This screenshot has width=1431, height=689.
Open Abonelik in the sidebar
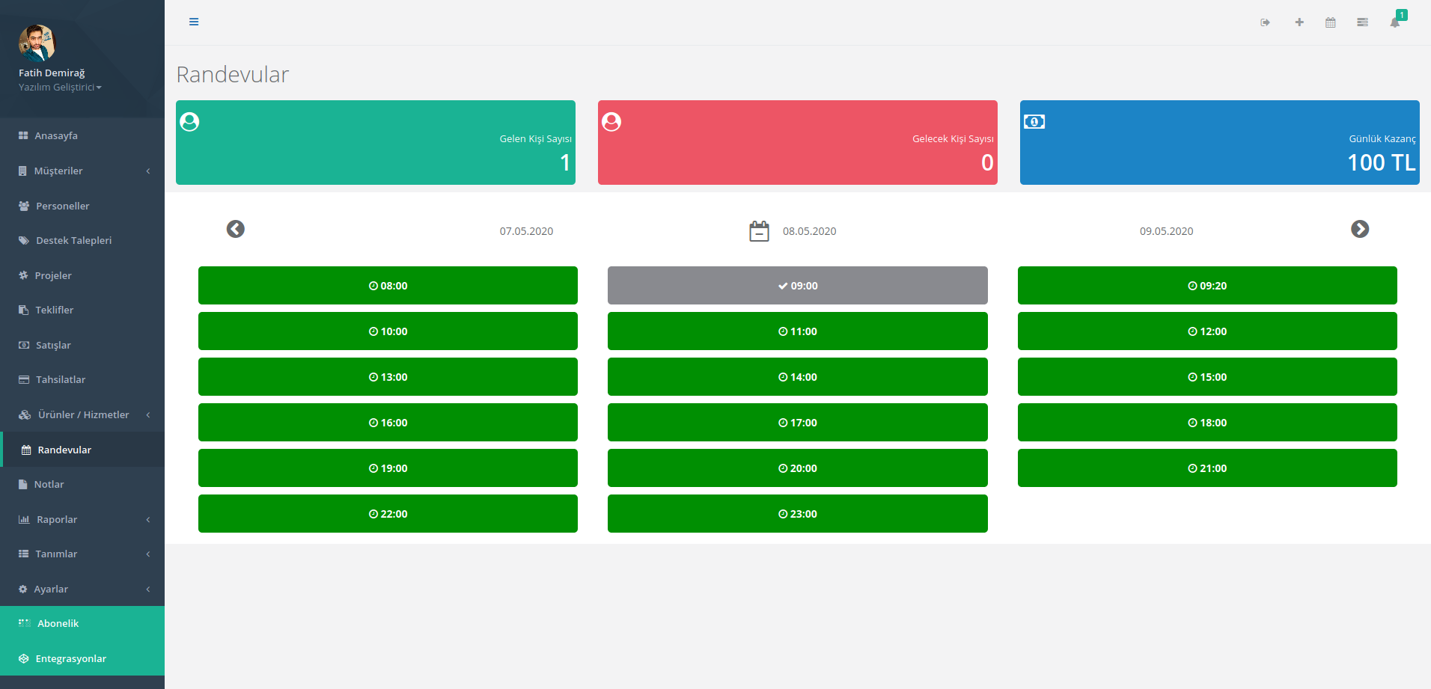pos(82,623)
